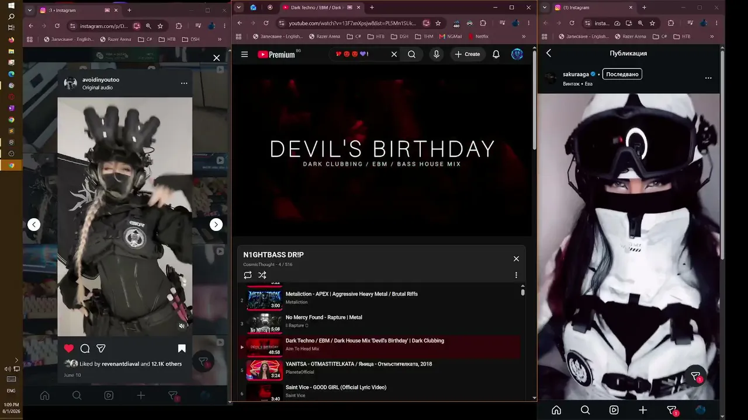
Task: Open YouTube notifications bell
Action: click(x=496, y=54)
